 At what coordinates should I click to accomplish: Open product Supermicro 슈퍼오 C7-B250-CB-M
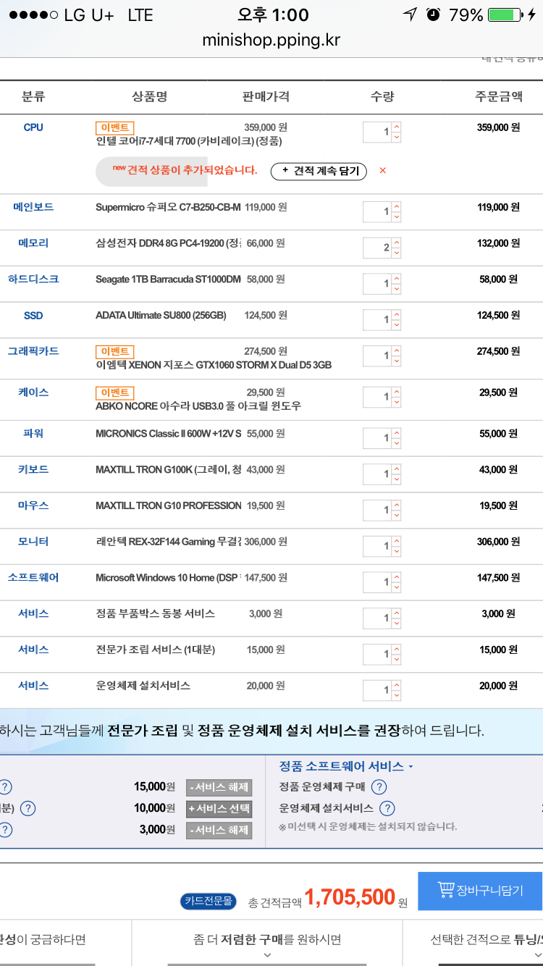pos(168,207)
